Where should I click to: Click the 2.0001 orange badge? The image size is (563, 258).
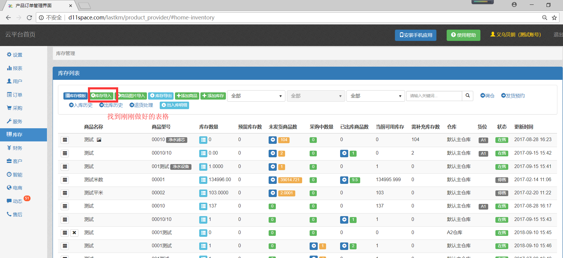pos(287,193)
